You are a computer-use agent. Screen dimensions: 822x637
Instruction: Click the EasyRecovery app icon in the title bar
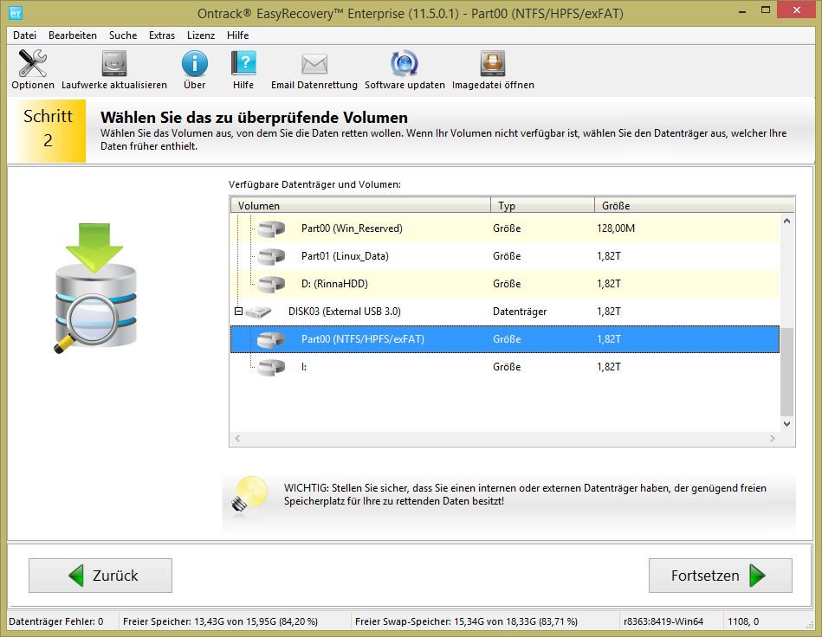click(16, 13)
